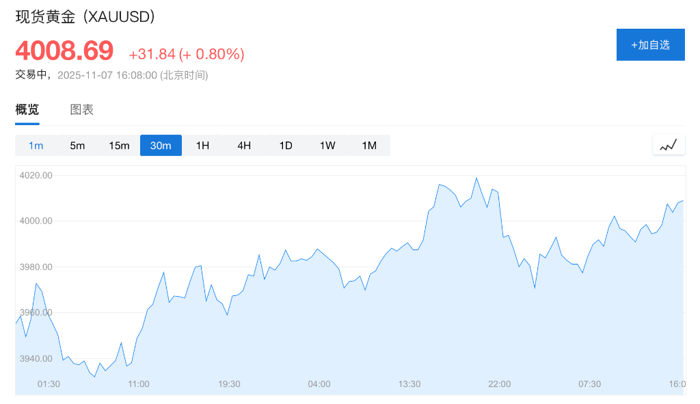Click the 现货黄金 (XAUUSD) title
This screenshot has height=404, width=700.
(85, 16)
